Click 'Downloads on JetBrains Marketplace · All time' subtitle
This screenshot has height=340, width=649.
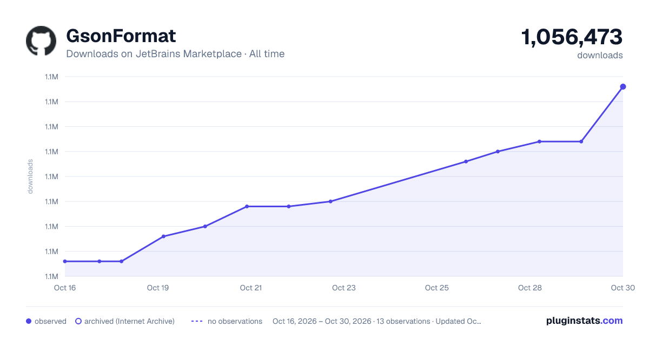click(175, 54)
